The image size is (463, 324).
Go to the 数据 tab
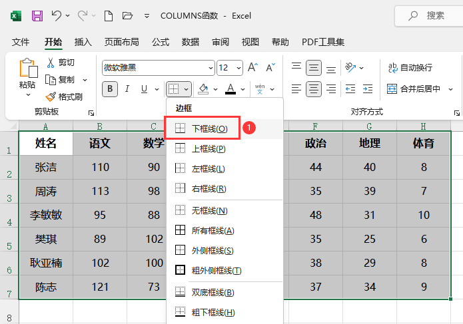191,42
